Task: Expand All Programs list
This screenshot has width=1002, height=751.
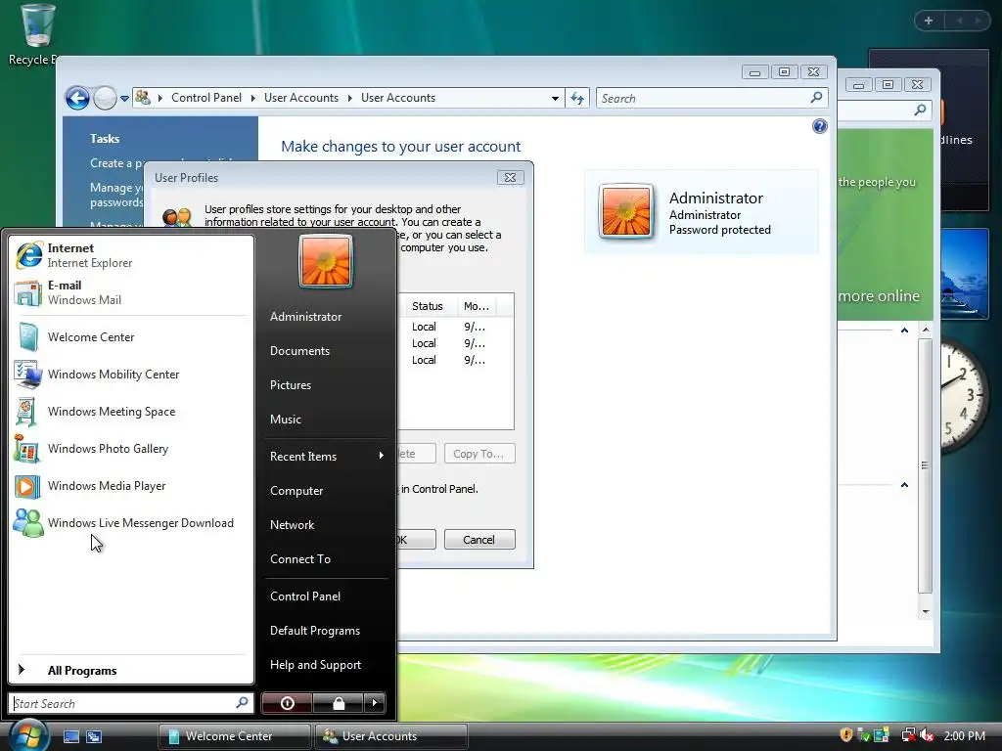Action: [x=131, y=670]
